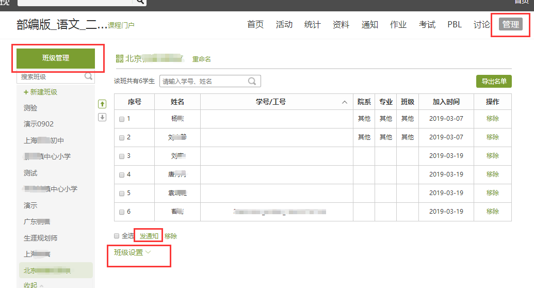The width and height of the screenshot is (534, 288).
Task: Select the 测验 class in sidebar
Action: (30, 108)
